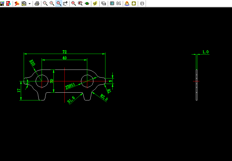Click the yellow measure tool icon

95,3
